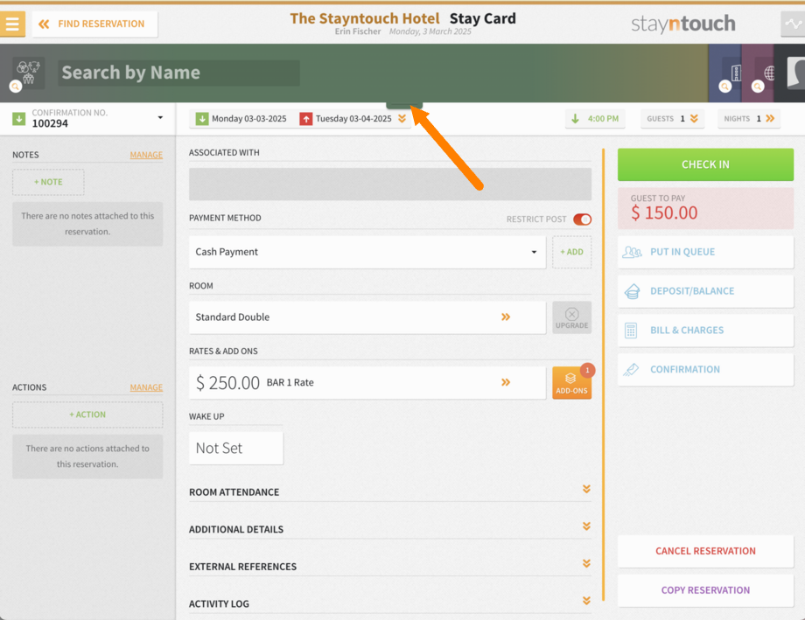Expand the Guests count chevron

click(694, 119)
